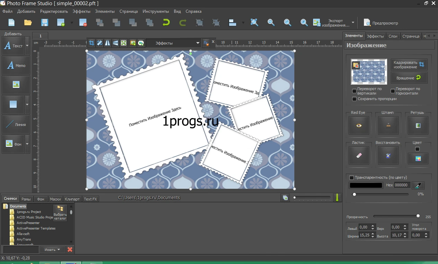
Task: Save the project with floppy disk icon
Action: [45, 23]
